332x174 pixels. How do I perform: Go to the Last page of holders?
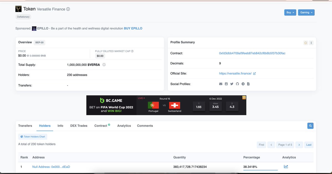(309, 145)
